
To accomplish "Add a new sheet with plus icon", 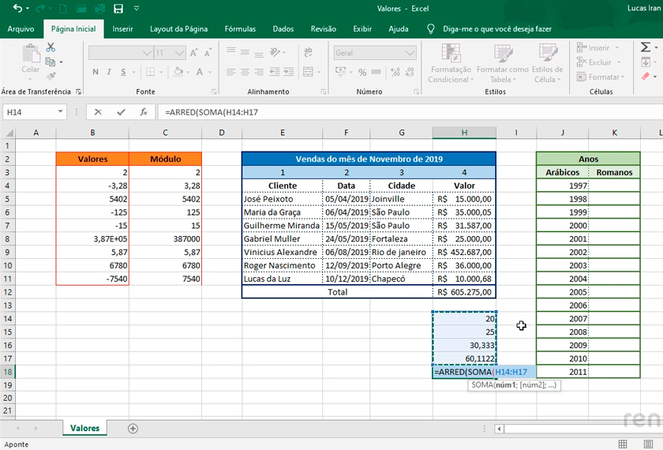I will pyautogui.click(x=133, y=429).
